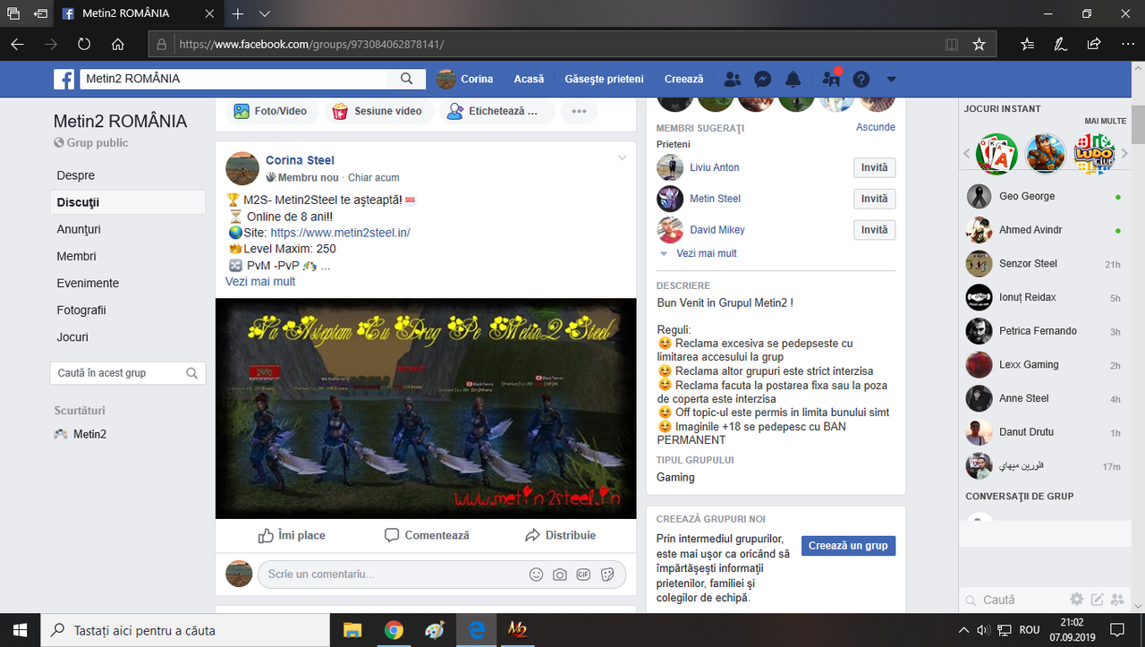The height and width of the screenshot is (647, 1145).
Task: Open post options chevron on Corina Steel post
Action: pos(622,158)
